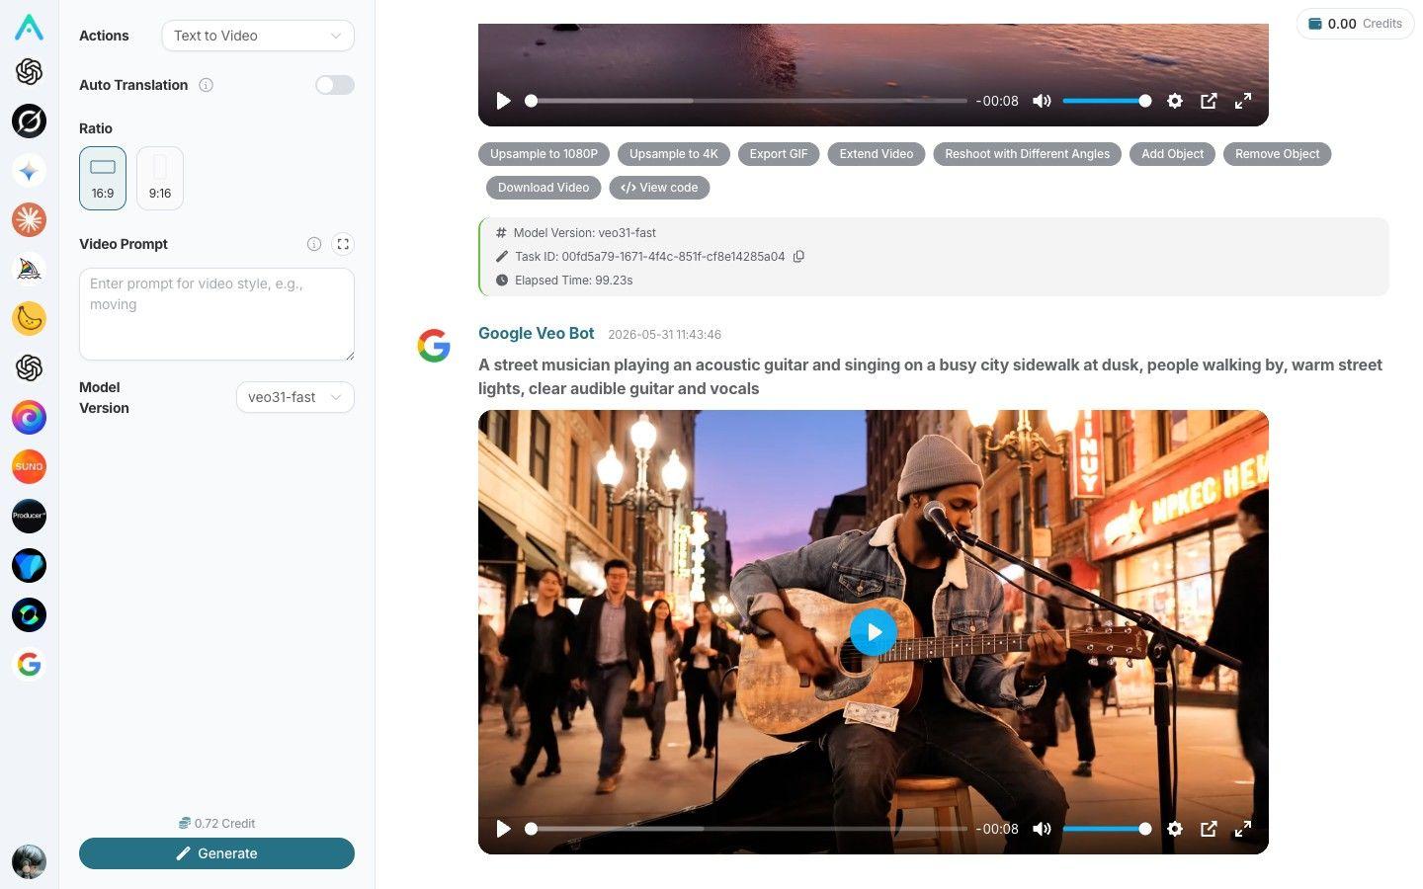Toggle the Auto Translation switch

click(335, 85)
